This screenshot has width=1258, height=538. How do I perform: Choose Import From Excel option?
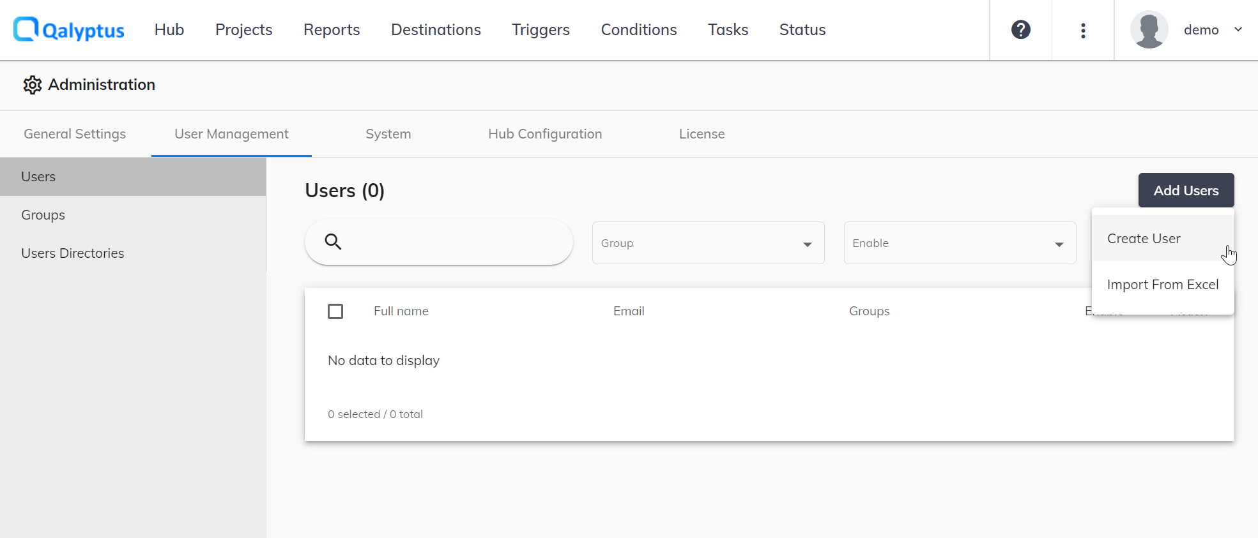pyautogui.click(x=1162, y=285)
